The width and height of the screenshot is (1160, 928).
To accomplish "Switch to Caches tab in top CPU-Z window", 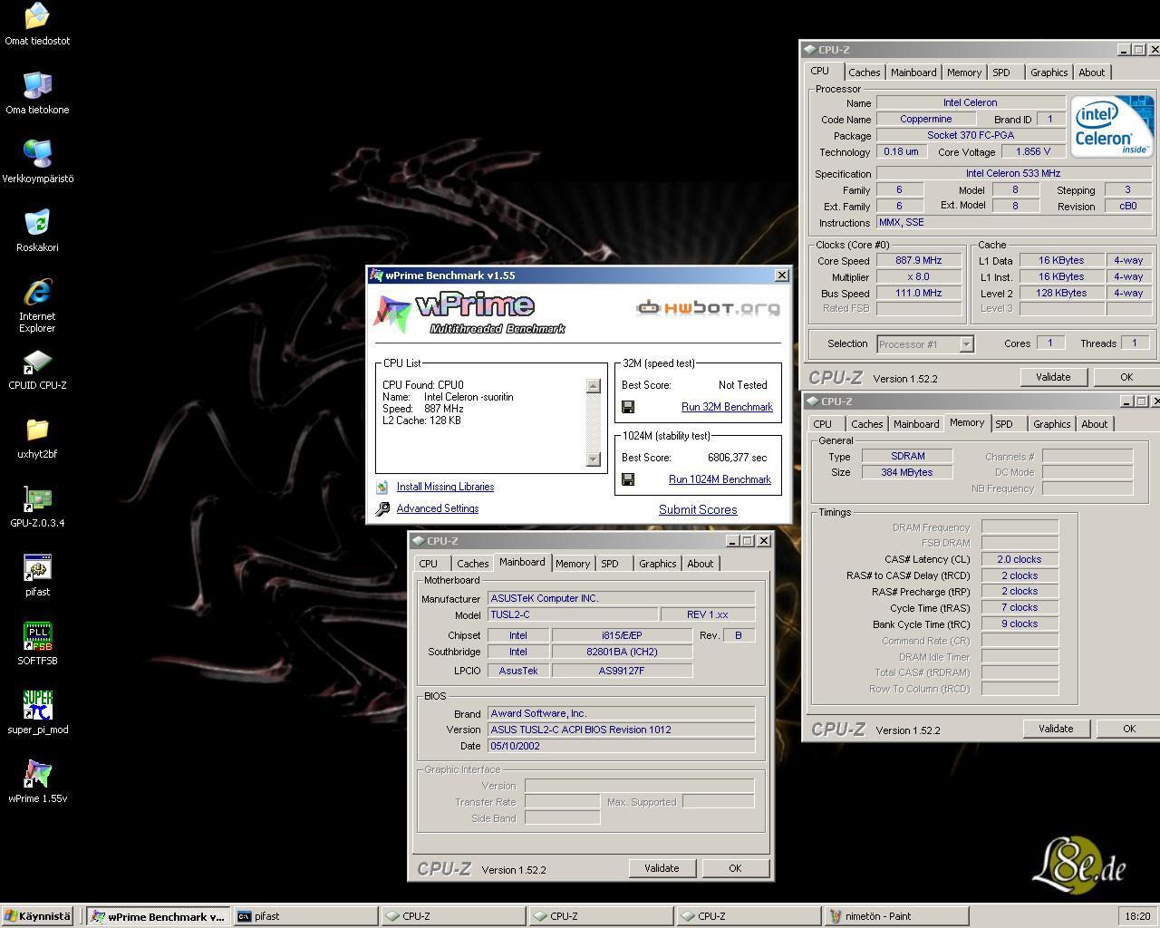I will pos(864,72).
